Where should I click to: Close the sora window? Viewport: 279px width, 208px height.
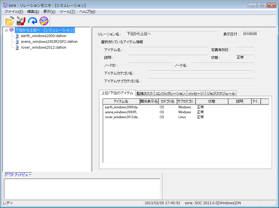coord(271,5)
